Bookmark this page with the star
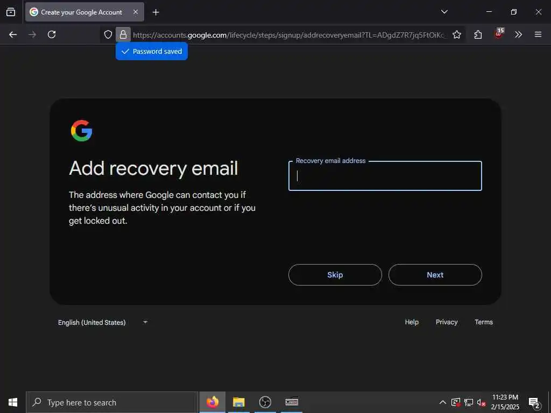The height and width of the screenshot is (413, 551). 456,34
